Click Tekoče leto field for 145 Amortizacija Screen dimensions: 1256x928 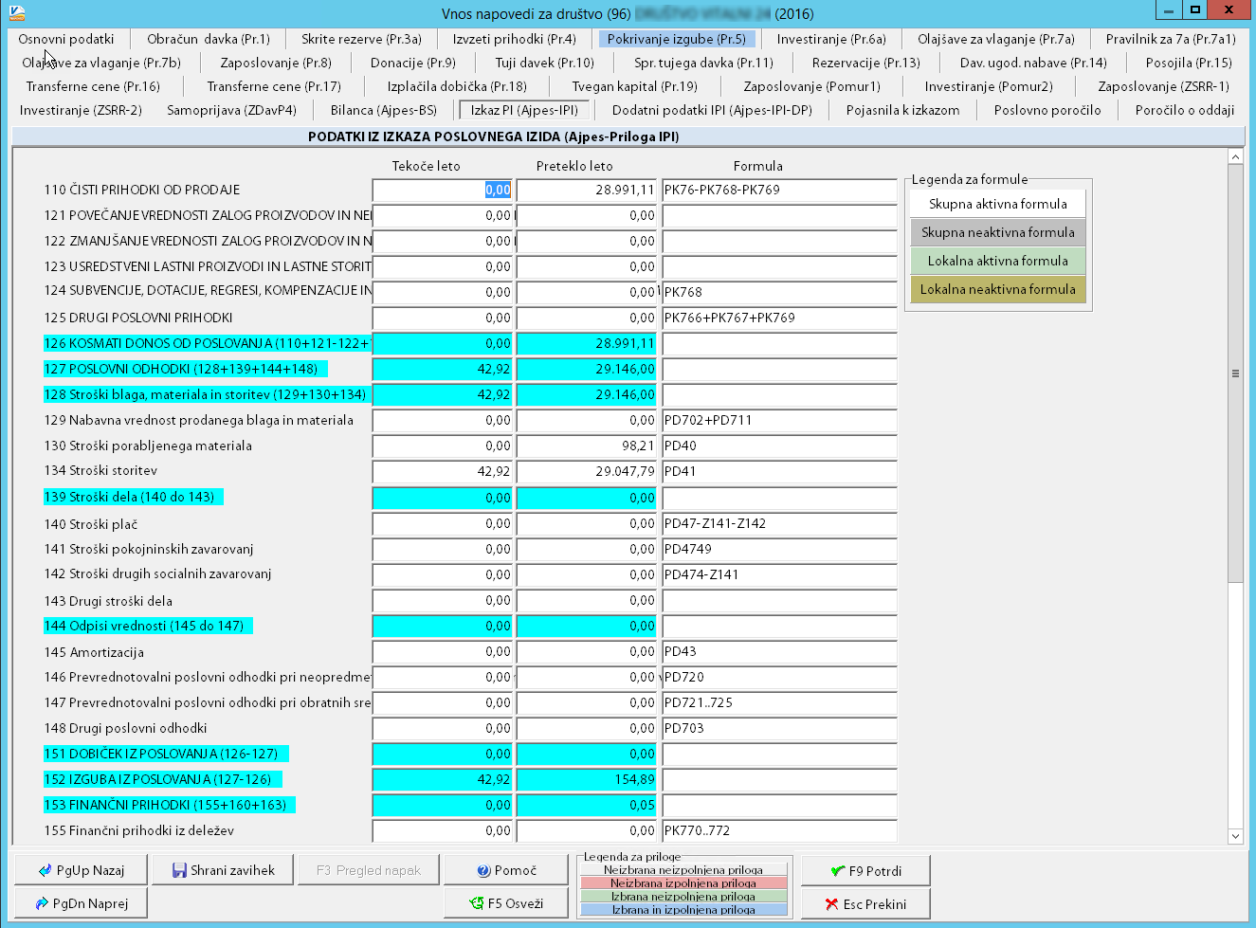[x=443, y=651]
